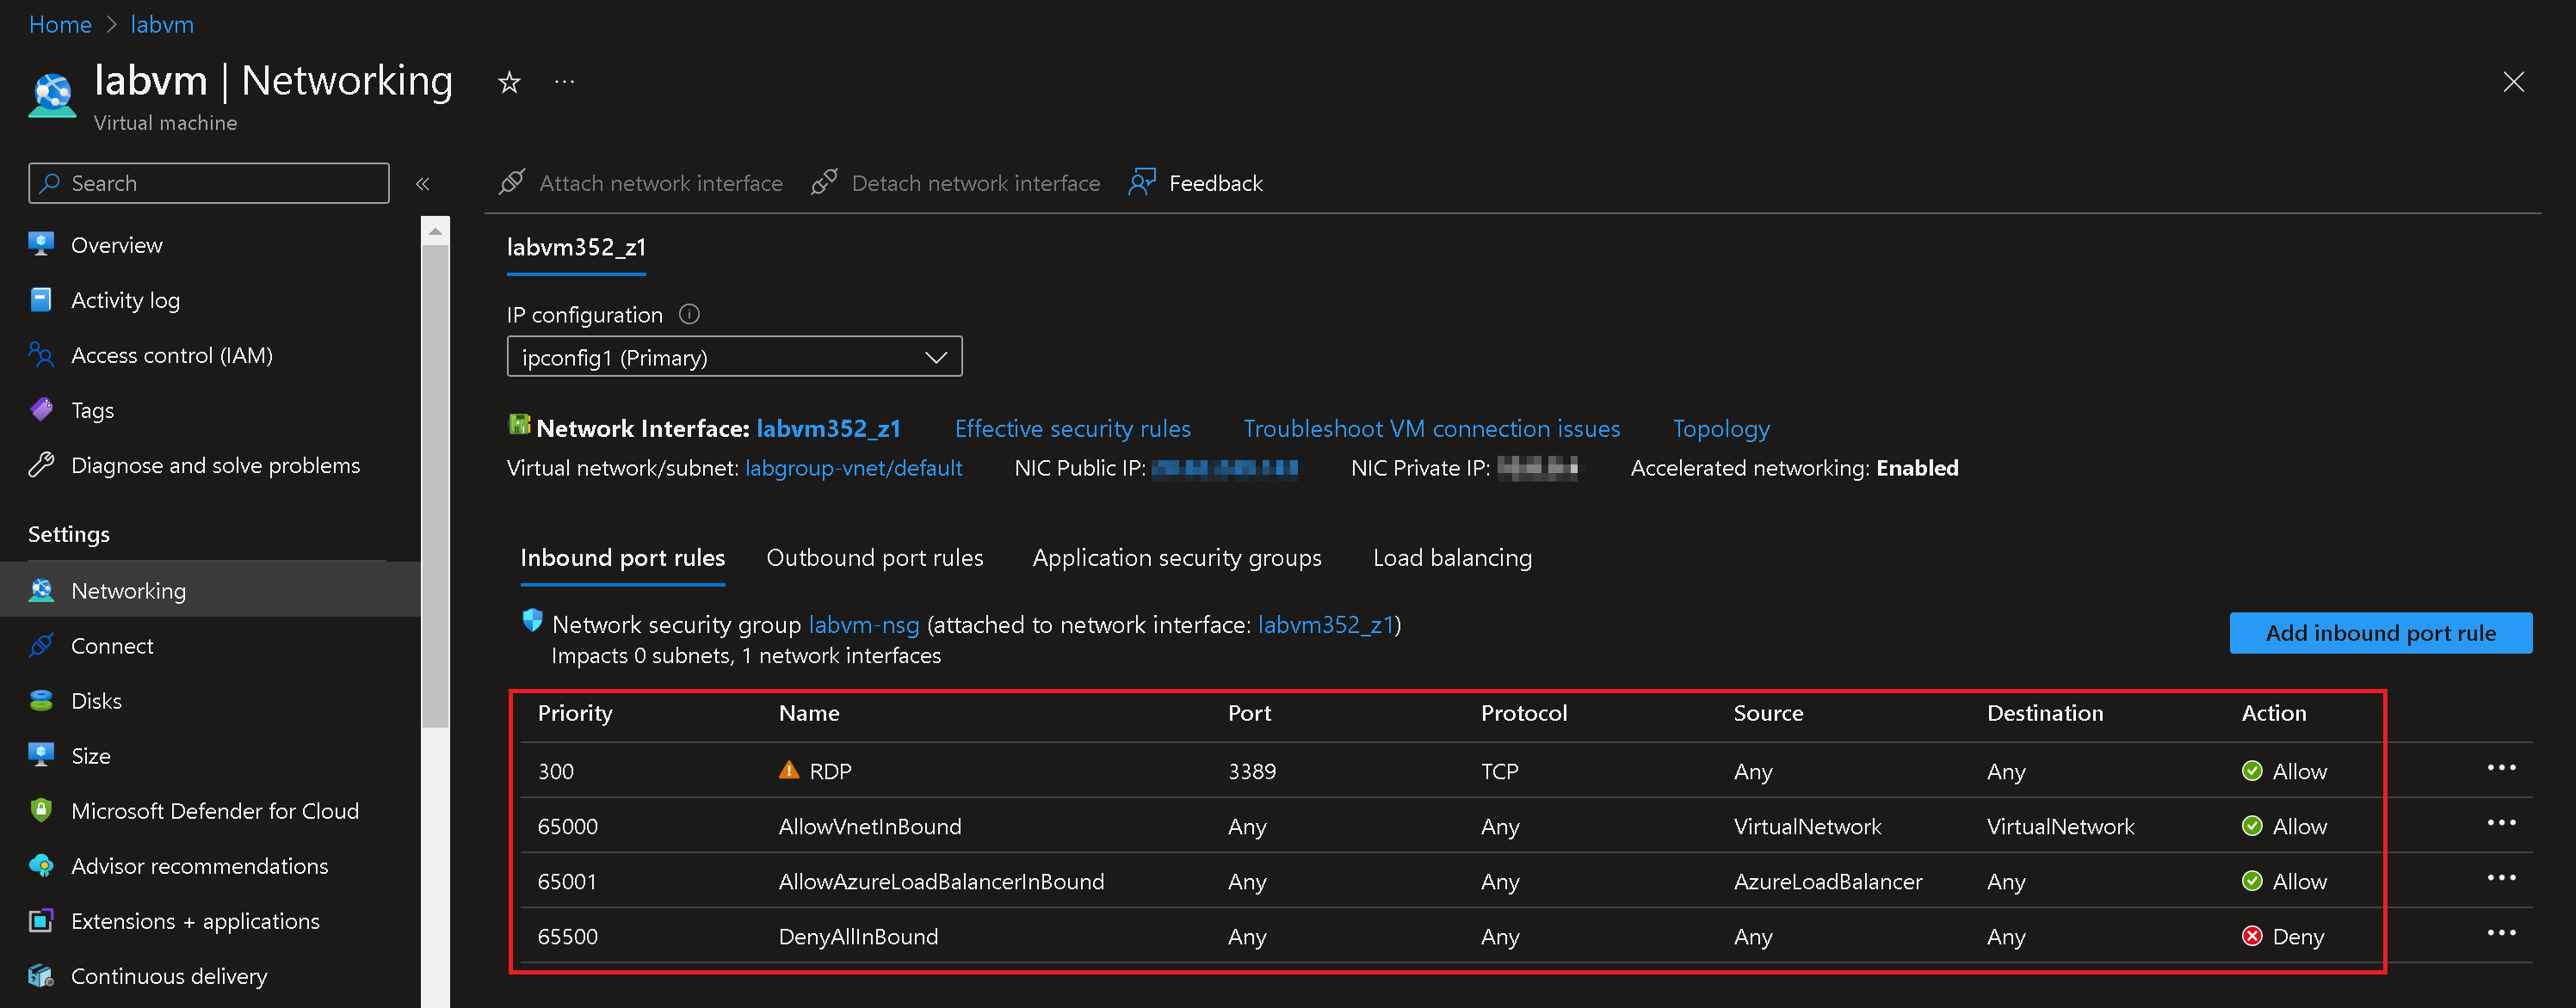The width and height of the screenshot is (2576, 1008).
Task: Open the ellipsis menu beside the title
Action: pos(564,82)
